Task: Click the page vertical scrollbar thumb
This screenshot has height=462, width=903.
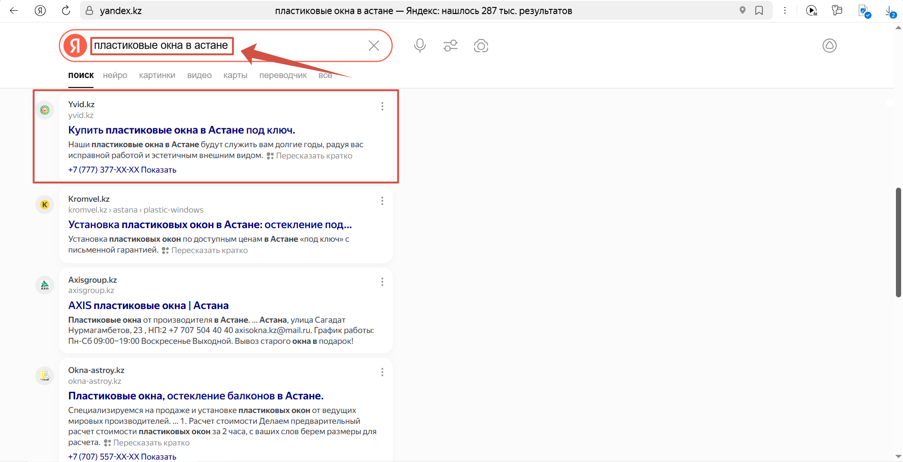Action: point(898,242)
